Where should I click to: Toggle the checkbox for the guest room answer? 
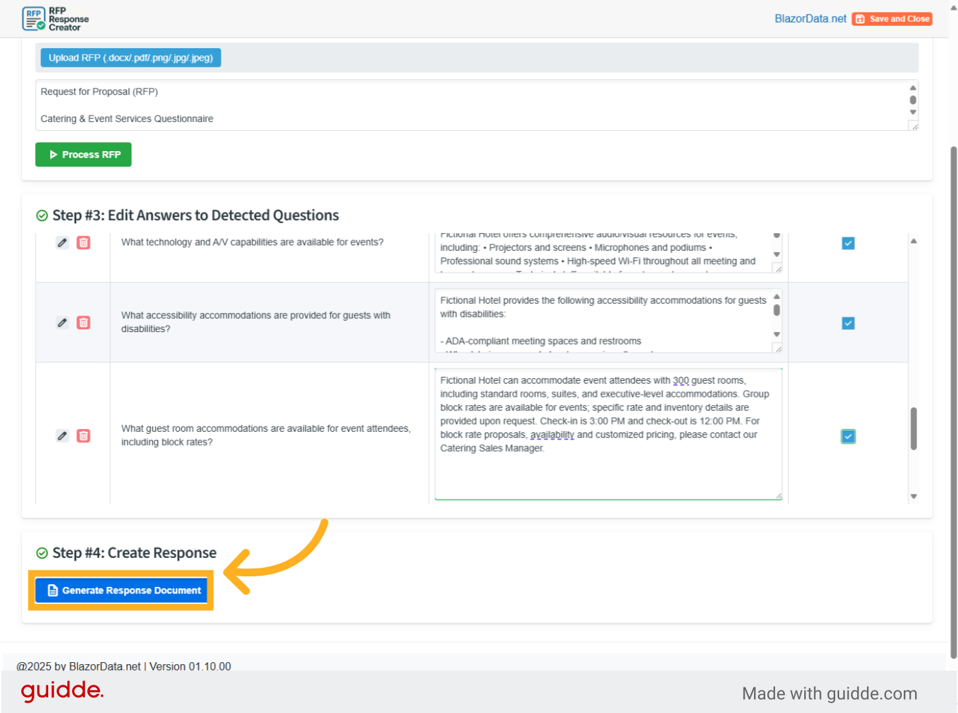848,436
